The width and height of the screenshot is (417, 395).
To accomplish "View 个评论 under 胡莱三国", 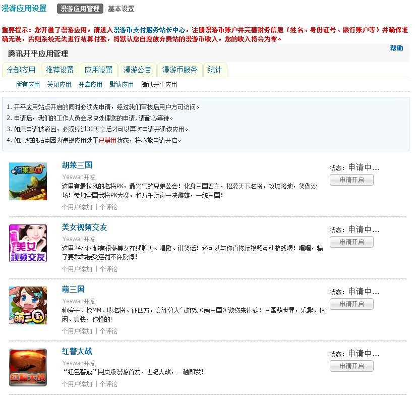I will point(108,207).
